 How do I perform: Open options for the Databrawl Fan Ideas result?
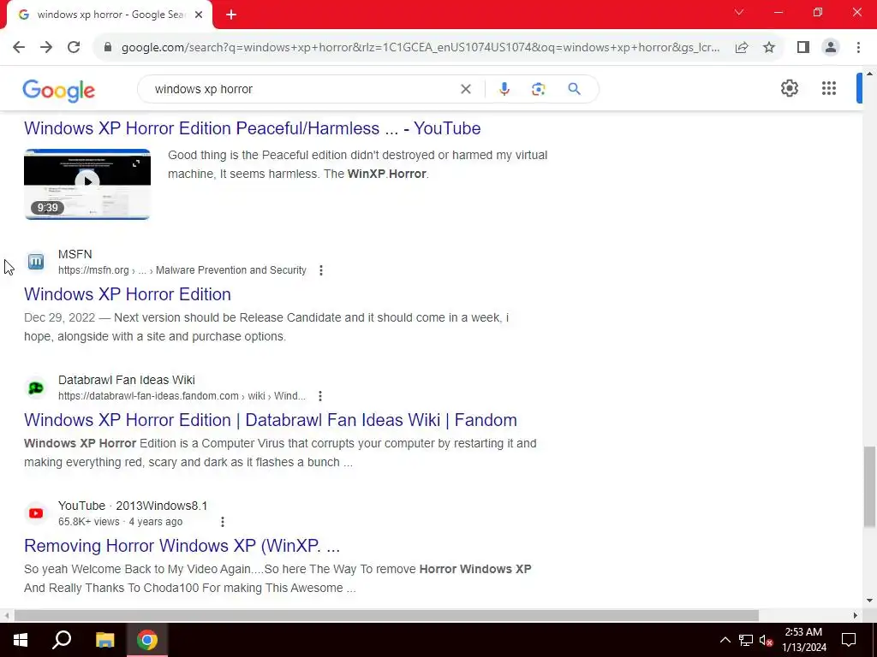(320, 396)
